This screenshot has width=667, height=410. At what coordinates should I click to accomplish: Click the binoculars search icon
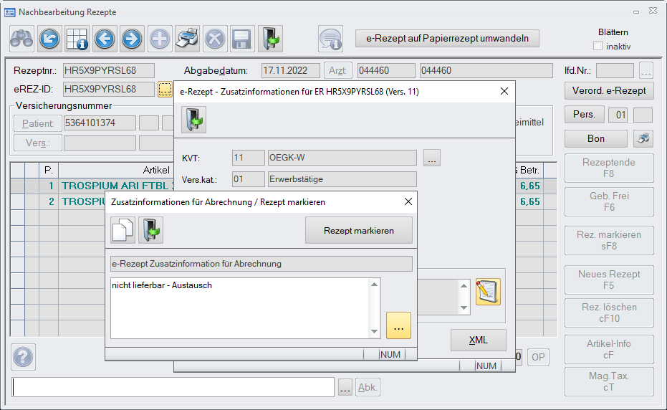pos(22,39)
